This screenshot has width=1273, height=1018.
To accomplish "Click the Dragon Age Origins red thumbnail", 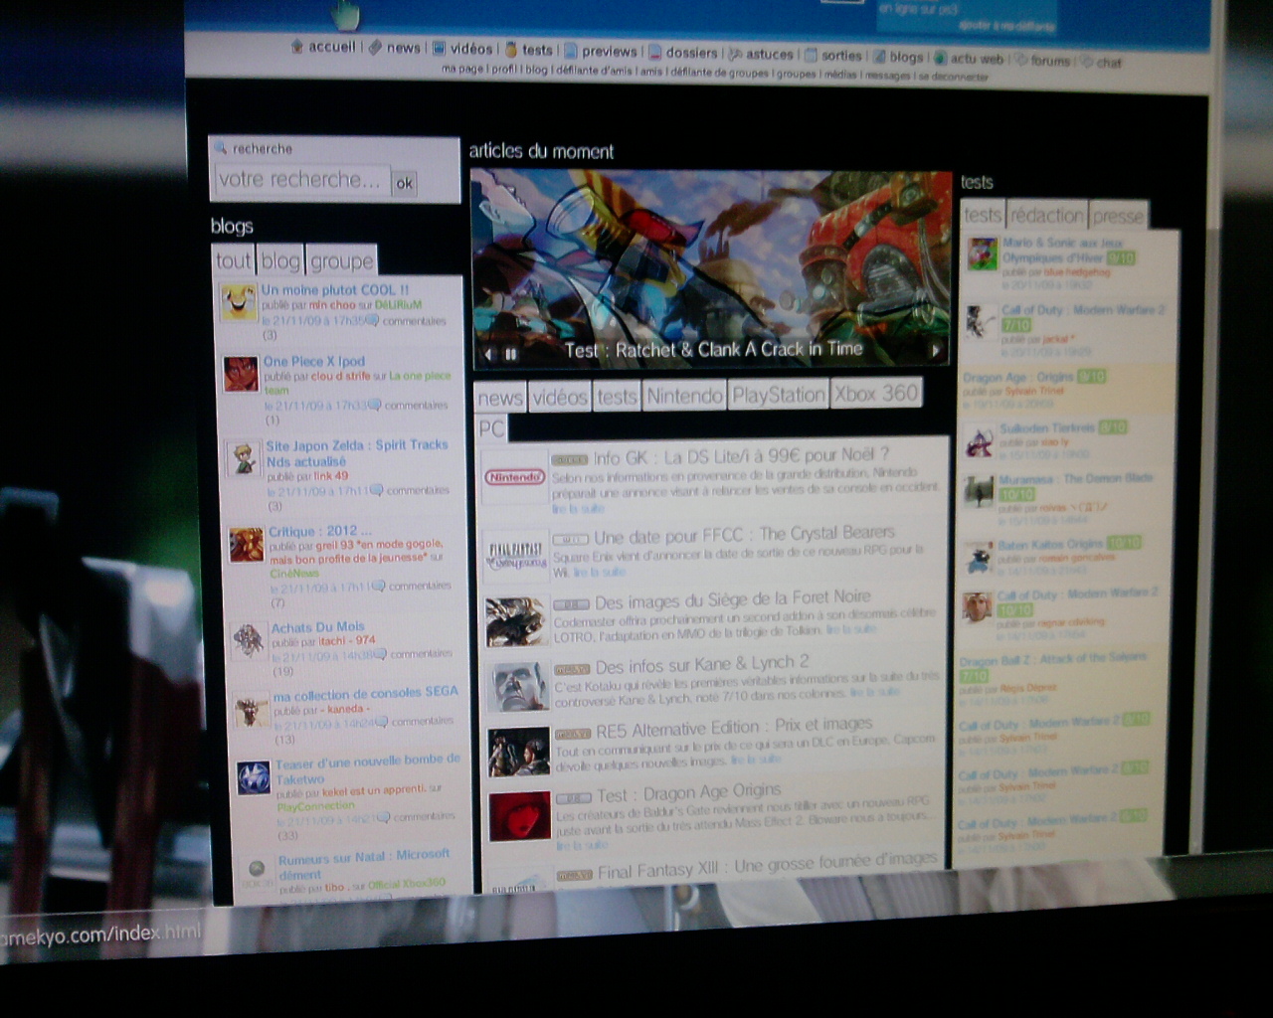I will [521, 817].
